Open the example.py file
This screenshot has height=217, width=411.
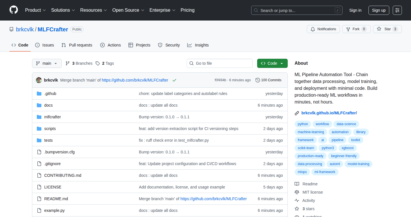pos(55,210)
